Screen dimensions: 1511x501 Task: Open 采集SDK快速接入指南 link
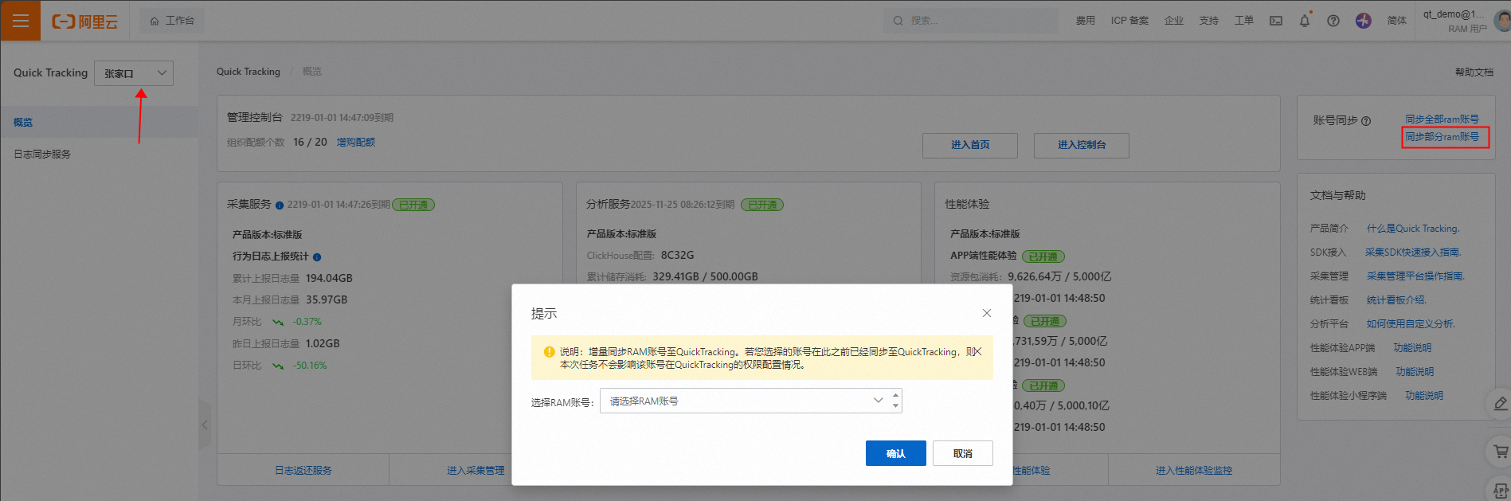click(1413, 252)
